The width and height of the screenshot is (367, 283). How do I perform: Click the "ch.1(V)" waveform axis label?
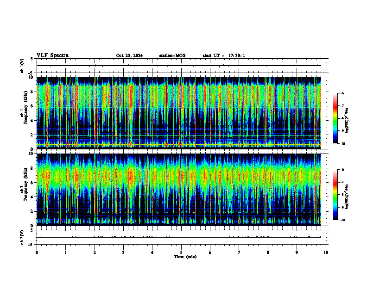click(x=22, y=66)
